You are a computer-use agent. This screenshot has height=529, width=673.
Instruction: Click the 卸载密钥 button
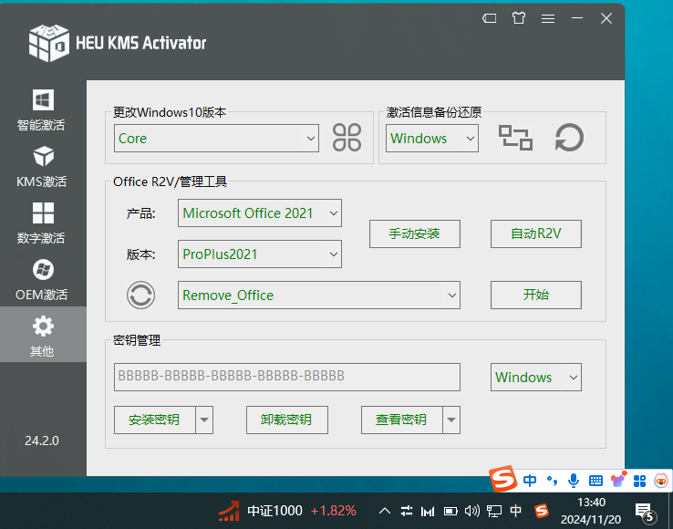point(287,420)
